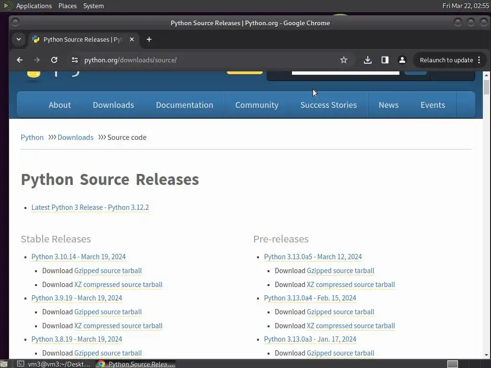
Task: Open the Chrome profile icon
Action: (402, 60)
